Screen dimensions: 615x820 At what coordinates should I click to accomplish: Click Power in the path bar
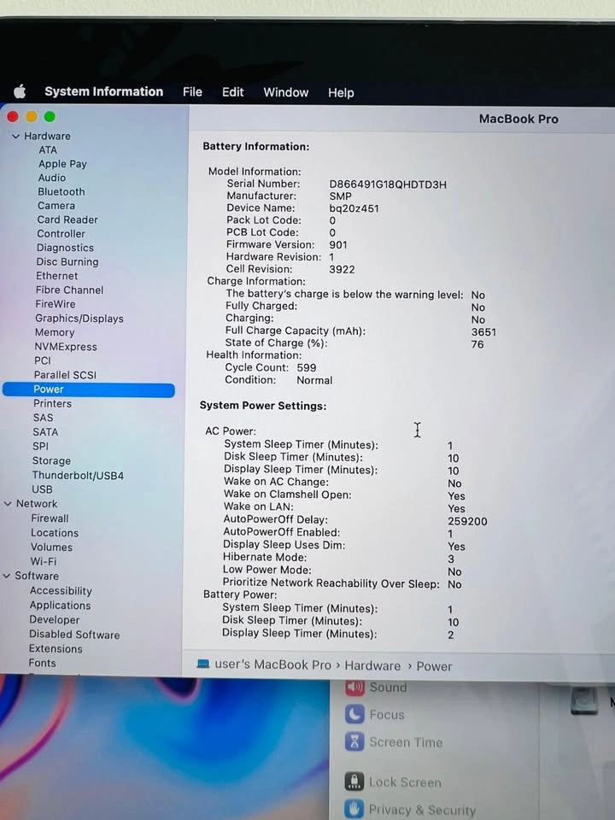[x=434, y=667]
